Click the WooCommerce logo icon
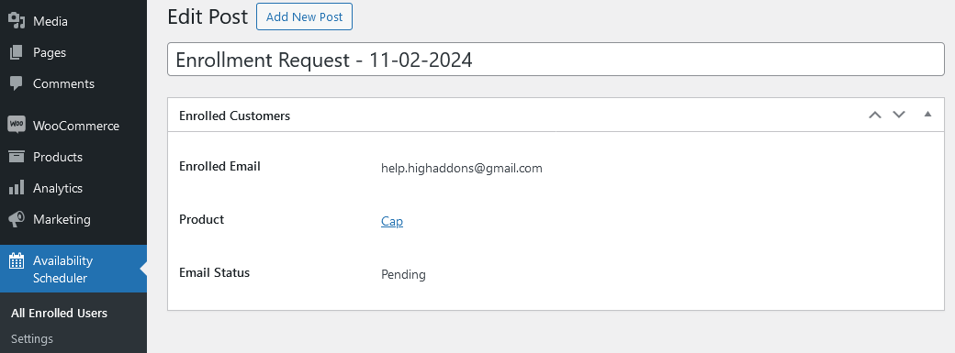The width and height of the screenshot is (955, 353). click(x=17, y=126)
